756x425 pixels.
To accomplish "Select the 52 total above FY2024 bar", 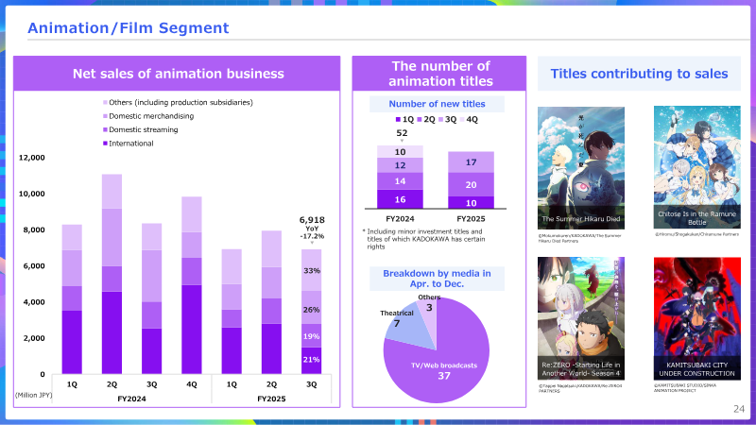I will (x=402, y=133).
